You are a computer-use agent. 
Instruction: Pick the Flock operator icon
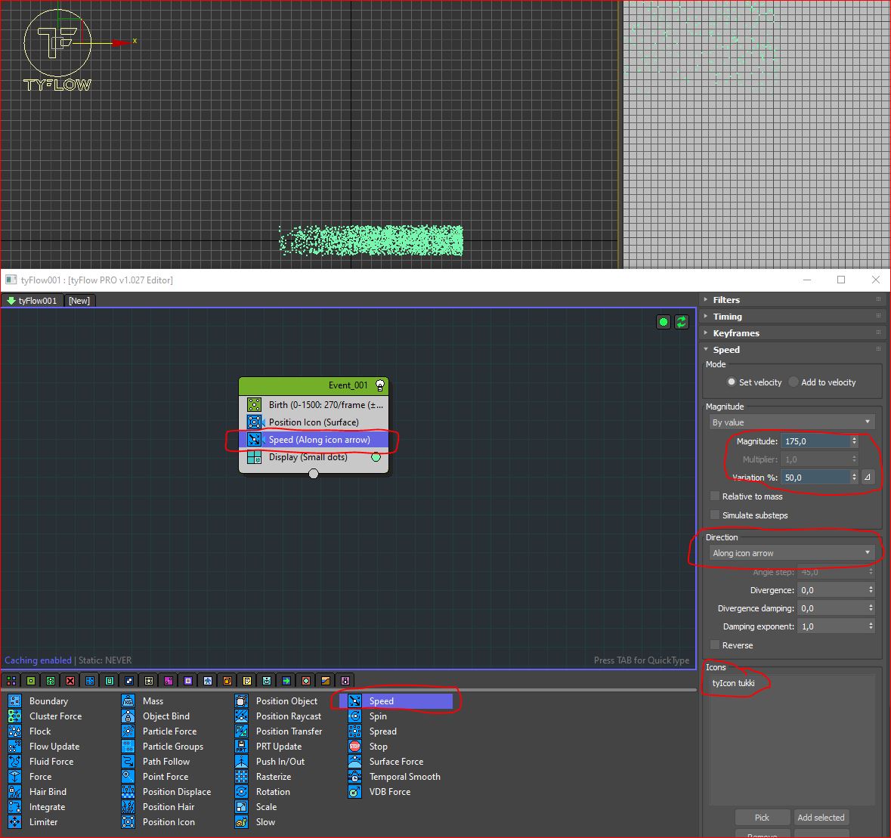(15, 731)
